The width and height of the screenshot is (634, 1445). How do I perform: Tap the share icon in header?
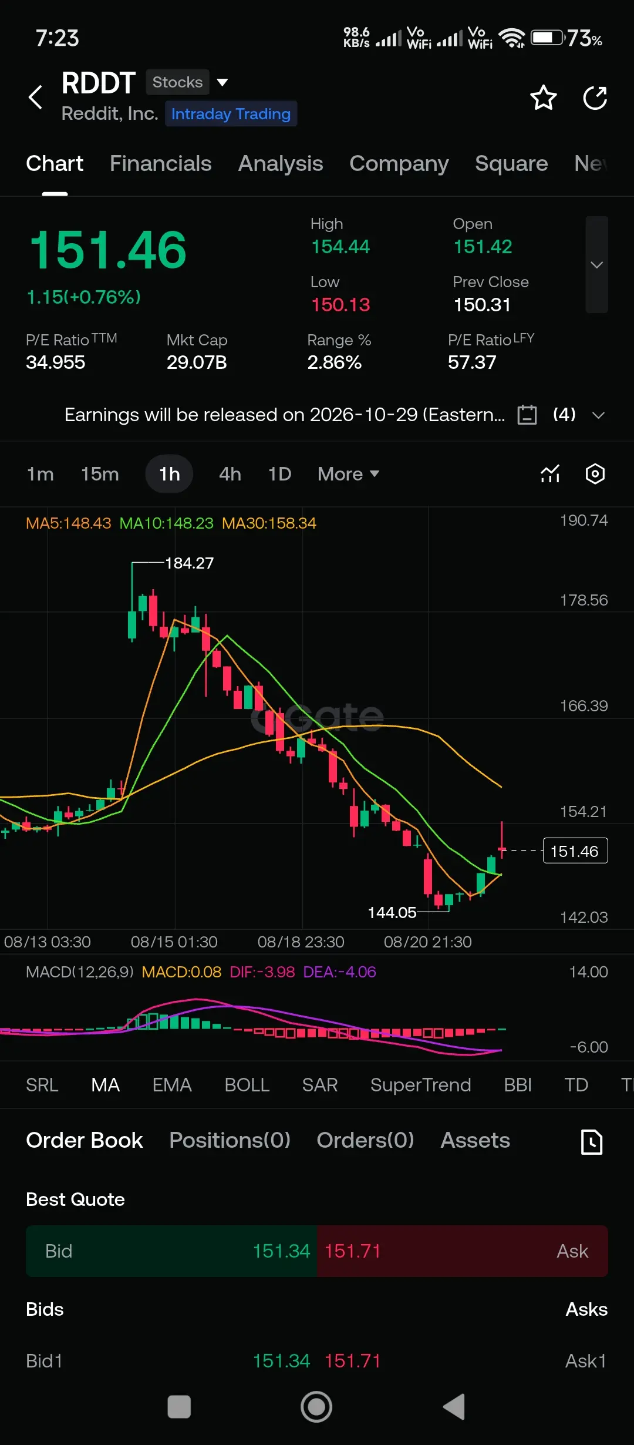[x=595, y=98]
